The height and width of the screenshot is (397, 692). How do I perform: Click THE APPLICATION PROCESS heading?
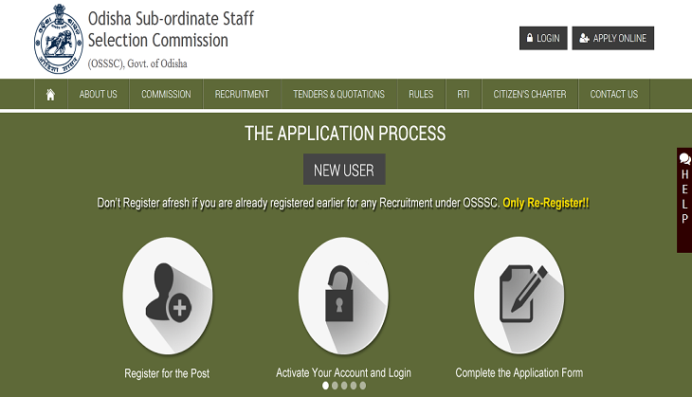click(345, 134)
